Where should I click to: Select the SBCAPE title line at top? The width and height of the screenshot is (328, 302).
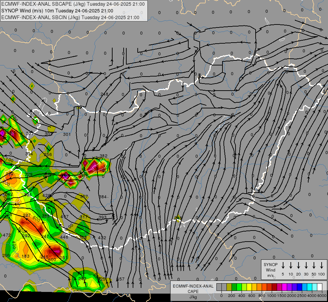(x=73, y=4)
